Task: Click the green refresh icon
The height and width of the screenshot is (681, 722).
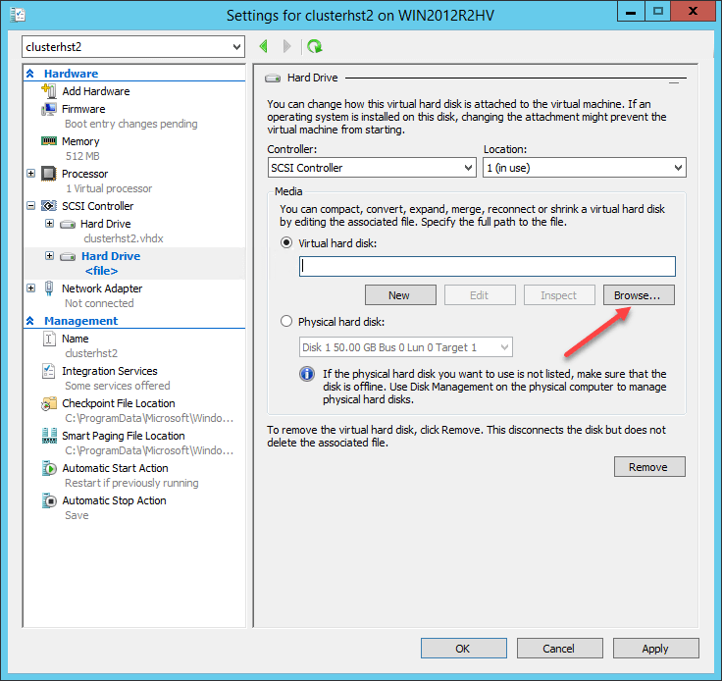Action: click(x=315, y=46)
